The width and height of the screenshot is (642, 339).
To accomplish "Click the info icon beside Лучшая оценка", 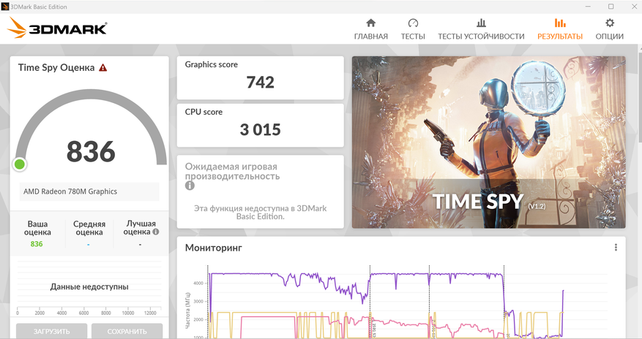I will click(156, 232).
